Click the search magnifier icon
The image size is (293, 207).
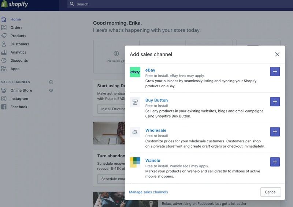click(72, 4)
